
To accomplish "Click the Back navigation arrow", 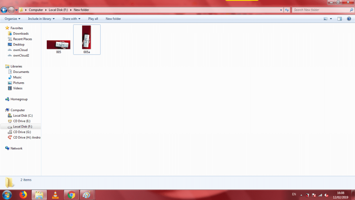I will click(4, 10).
